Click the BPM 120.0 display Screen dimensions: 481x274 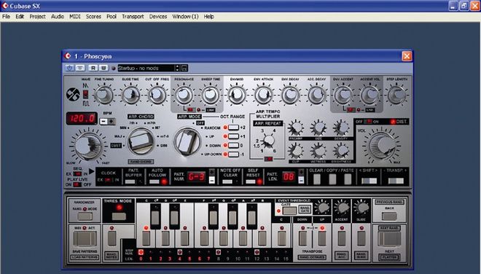pos(82,119)
